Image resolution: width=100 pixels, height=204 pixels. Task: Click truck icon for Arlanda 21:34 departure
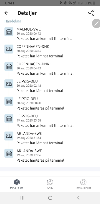pyautogui.click(x=9, y=136)
